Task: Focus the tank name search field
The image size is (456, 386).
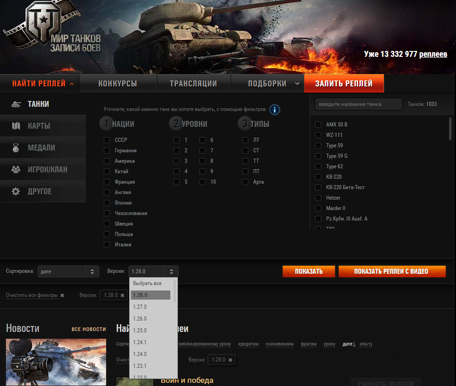Action: point(359,104)
